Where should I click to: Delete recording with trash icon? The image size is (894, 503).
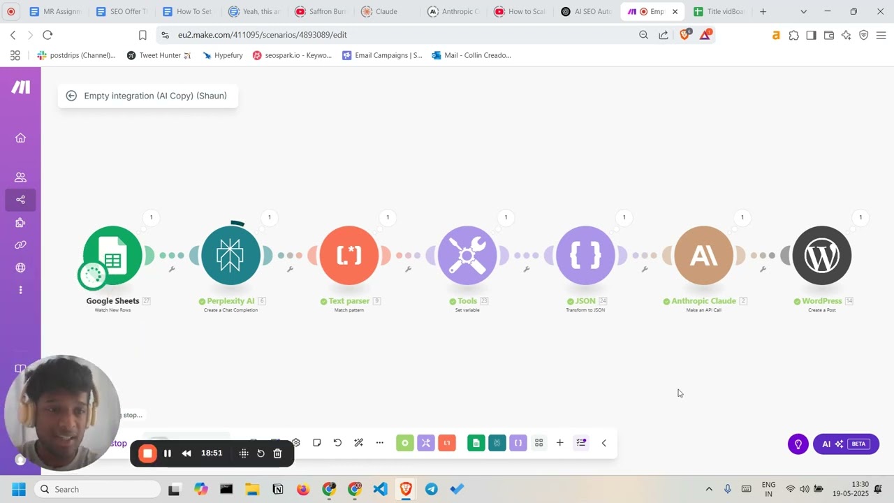click(x=277, y=453)
